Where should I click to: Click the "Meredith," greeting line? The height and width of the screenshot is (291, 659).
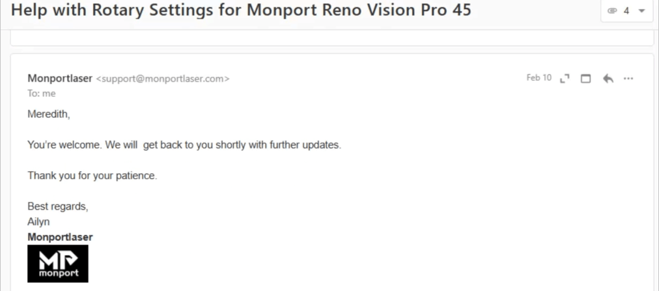(48, 114)
